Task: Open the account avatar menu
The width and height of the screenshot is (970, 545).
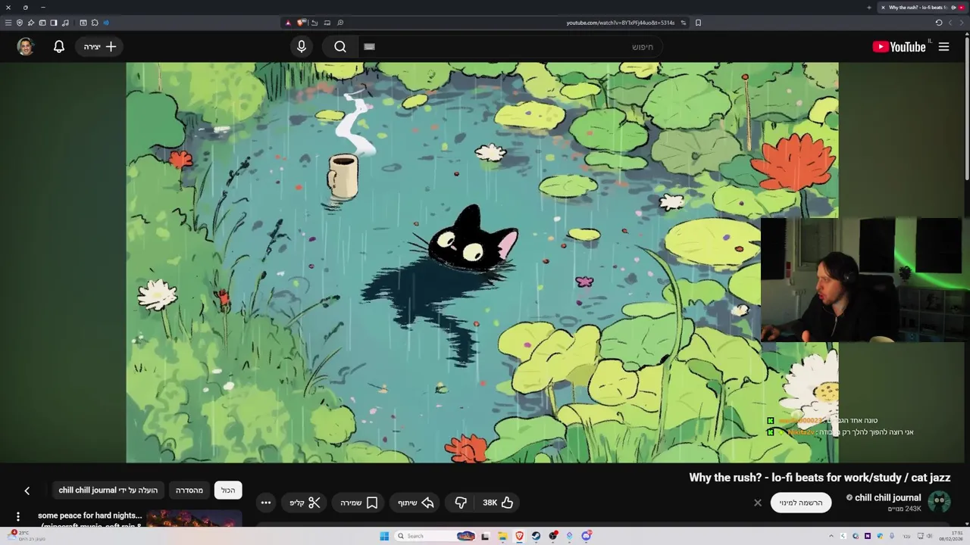Action: [26, 46]
